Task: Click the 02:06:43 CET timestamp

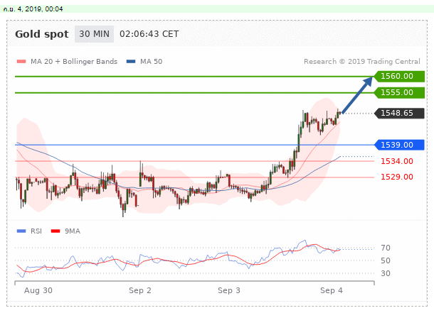Action: 149,34
